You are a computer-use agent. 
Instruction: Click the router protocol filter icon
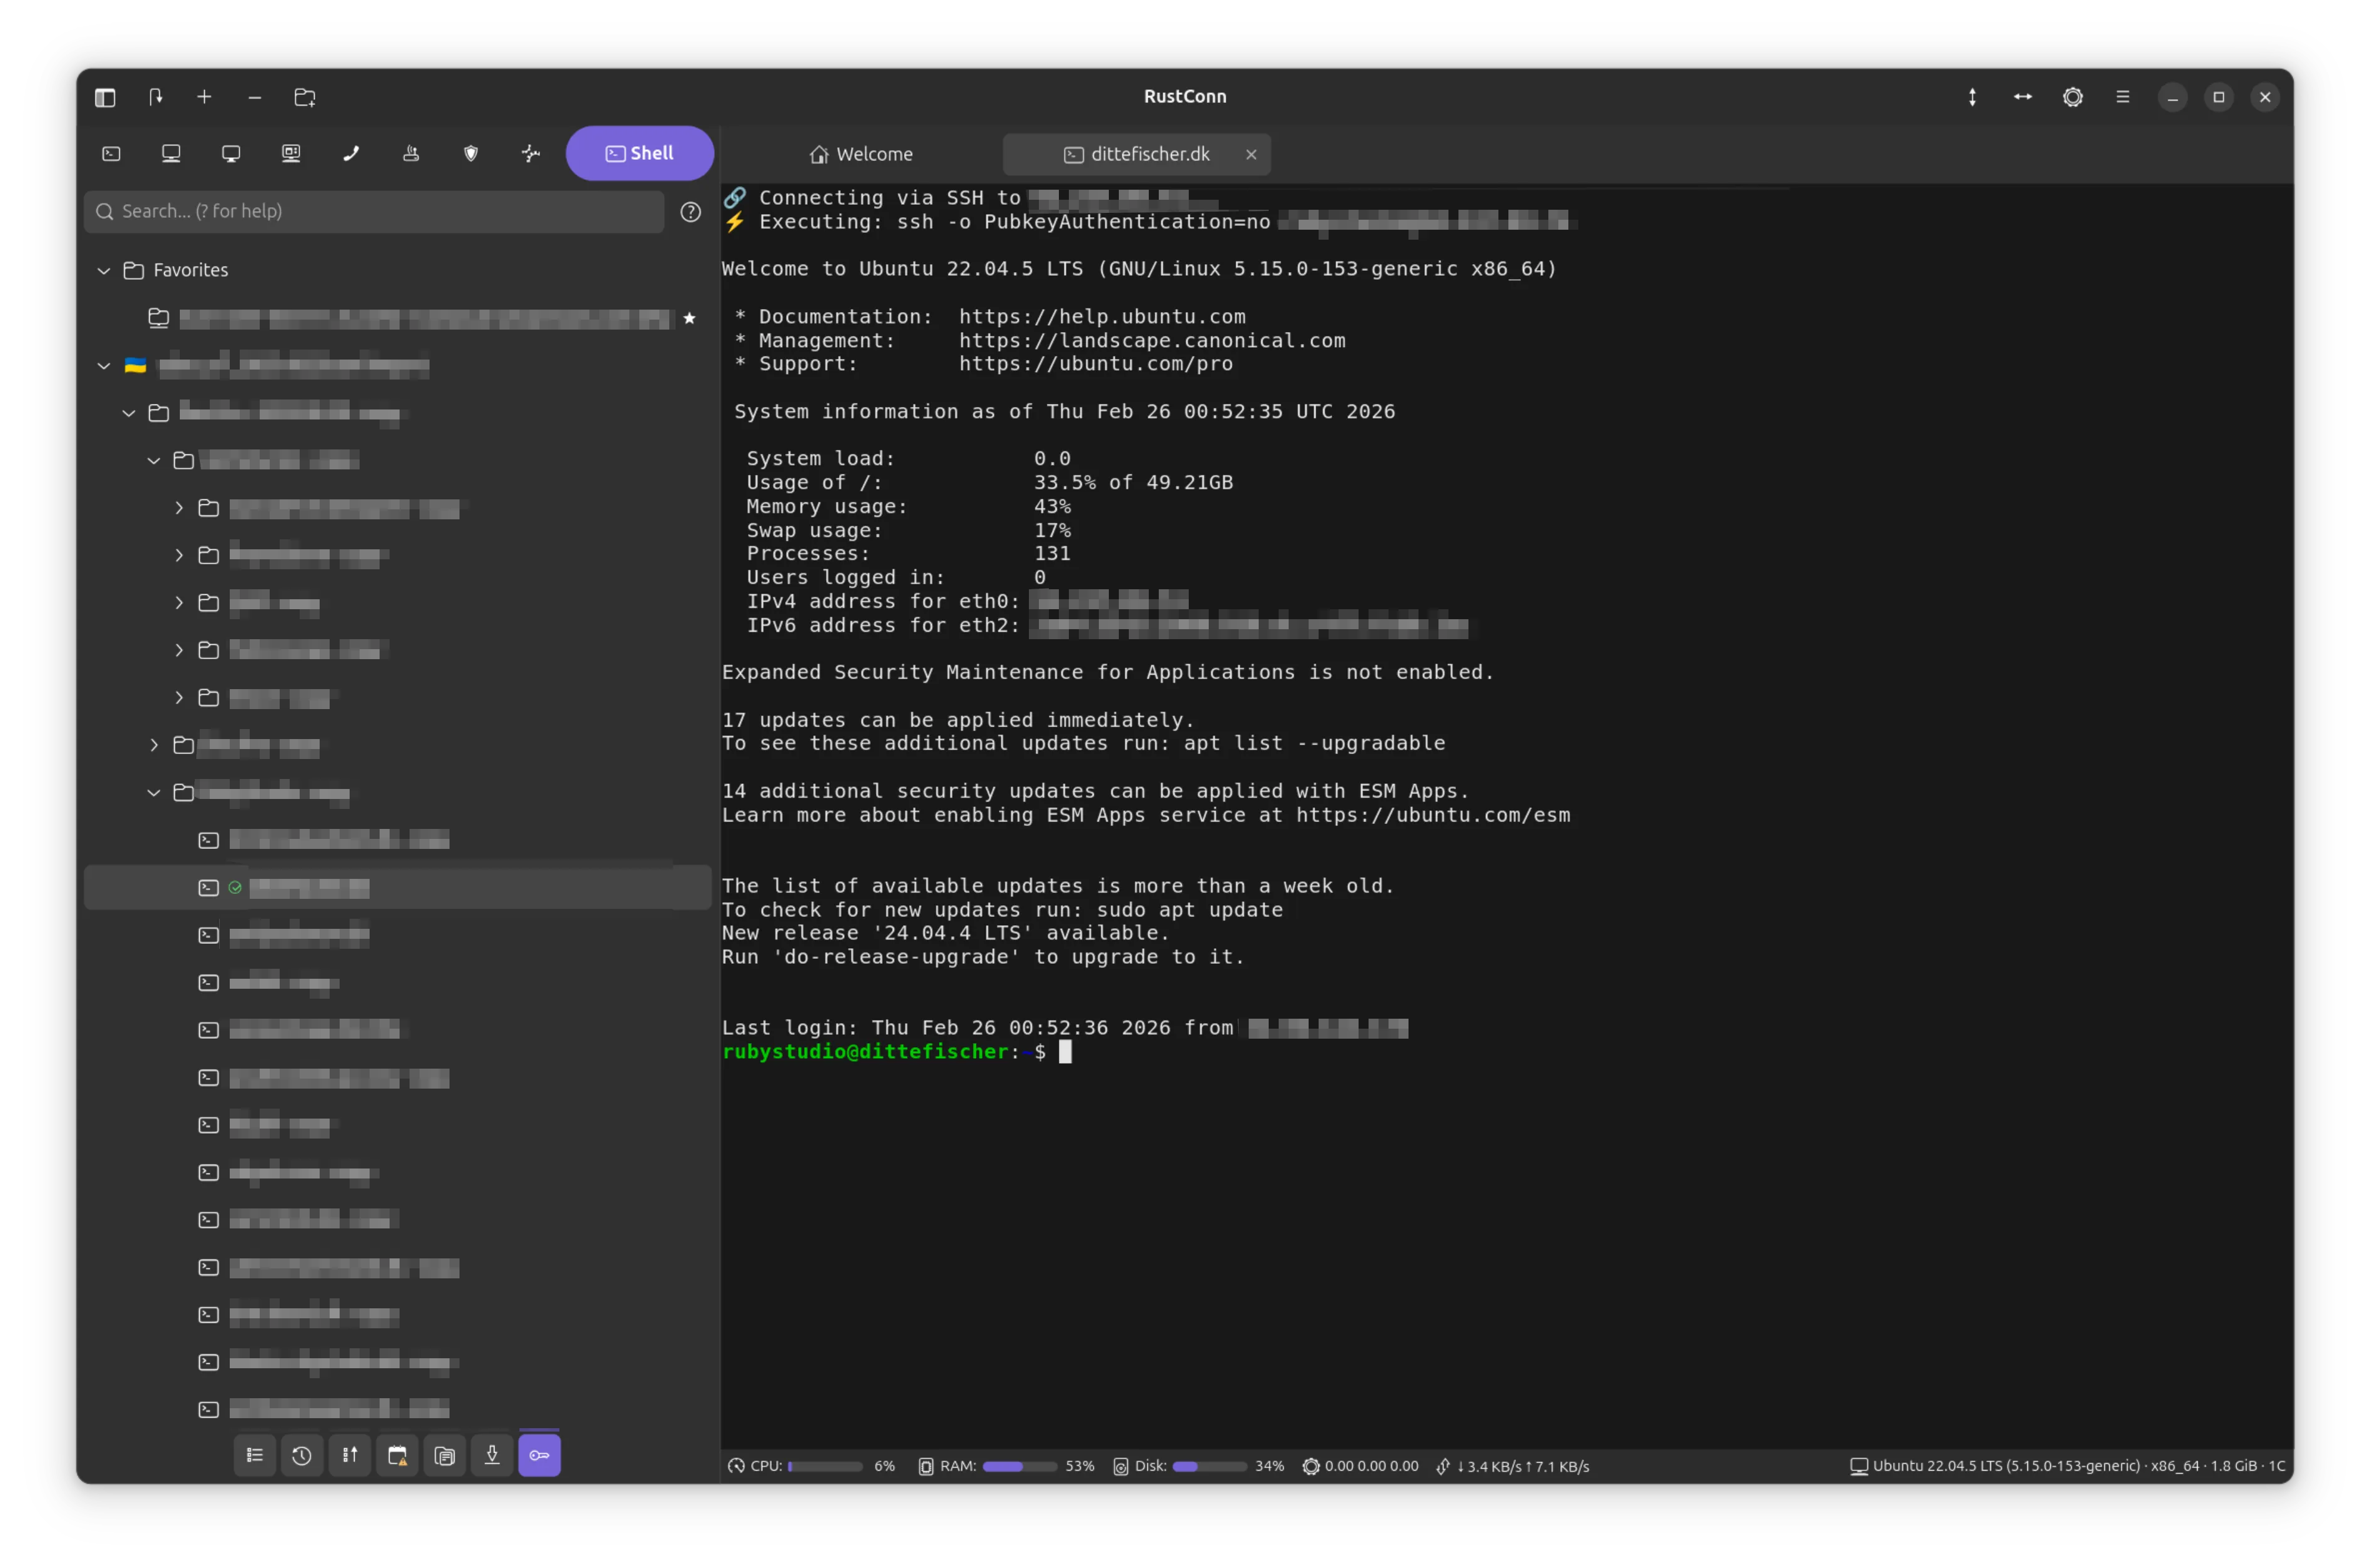[411, 153]
